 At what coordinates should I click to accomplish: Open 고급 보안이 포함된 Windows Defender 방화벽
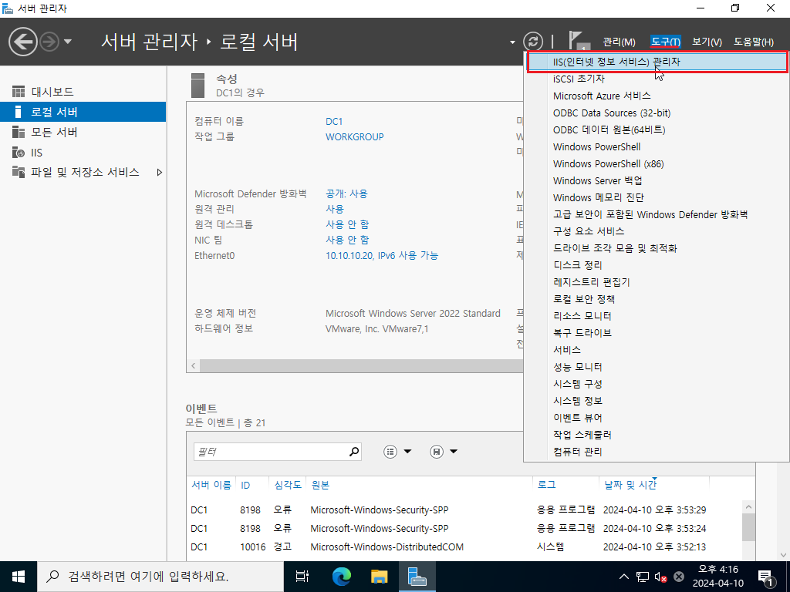click(x=657, y=215)
